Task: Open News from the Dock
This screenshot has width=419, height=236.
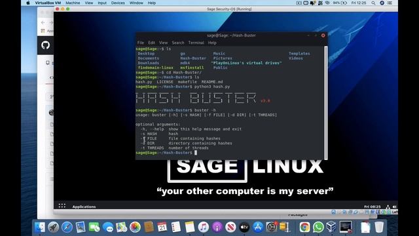Action: point(230,227)
